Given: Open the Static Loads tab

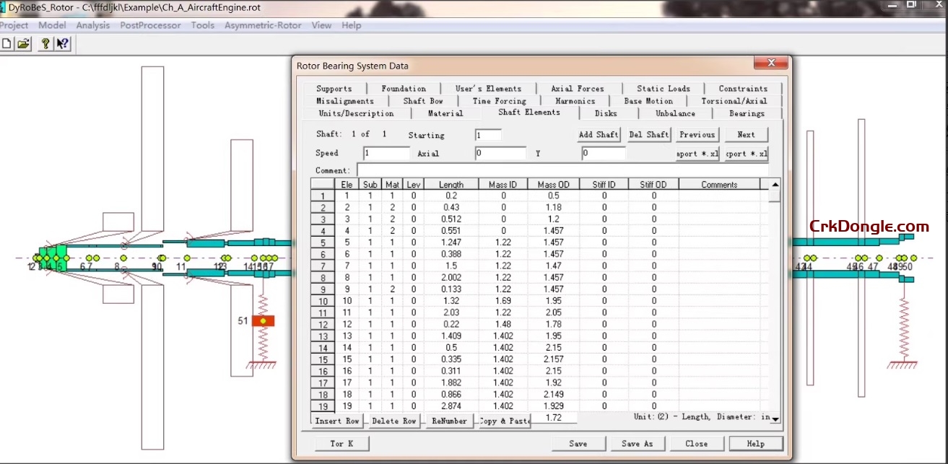Looking at the screenshot, I should coord(662,88).
